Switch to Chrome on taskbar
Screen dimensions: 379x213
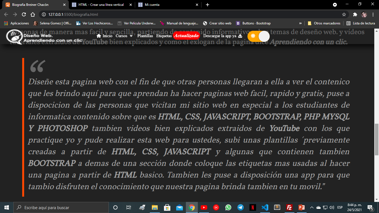tap(192, 207)
